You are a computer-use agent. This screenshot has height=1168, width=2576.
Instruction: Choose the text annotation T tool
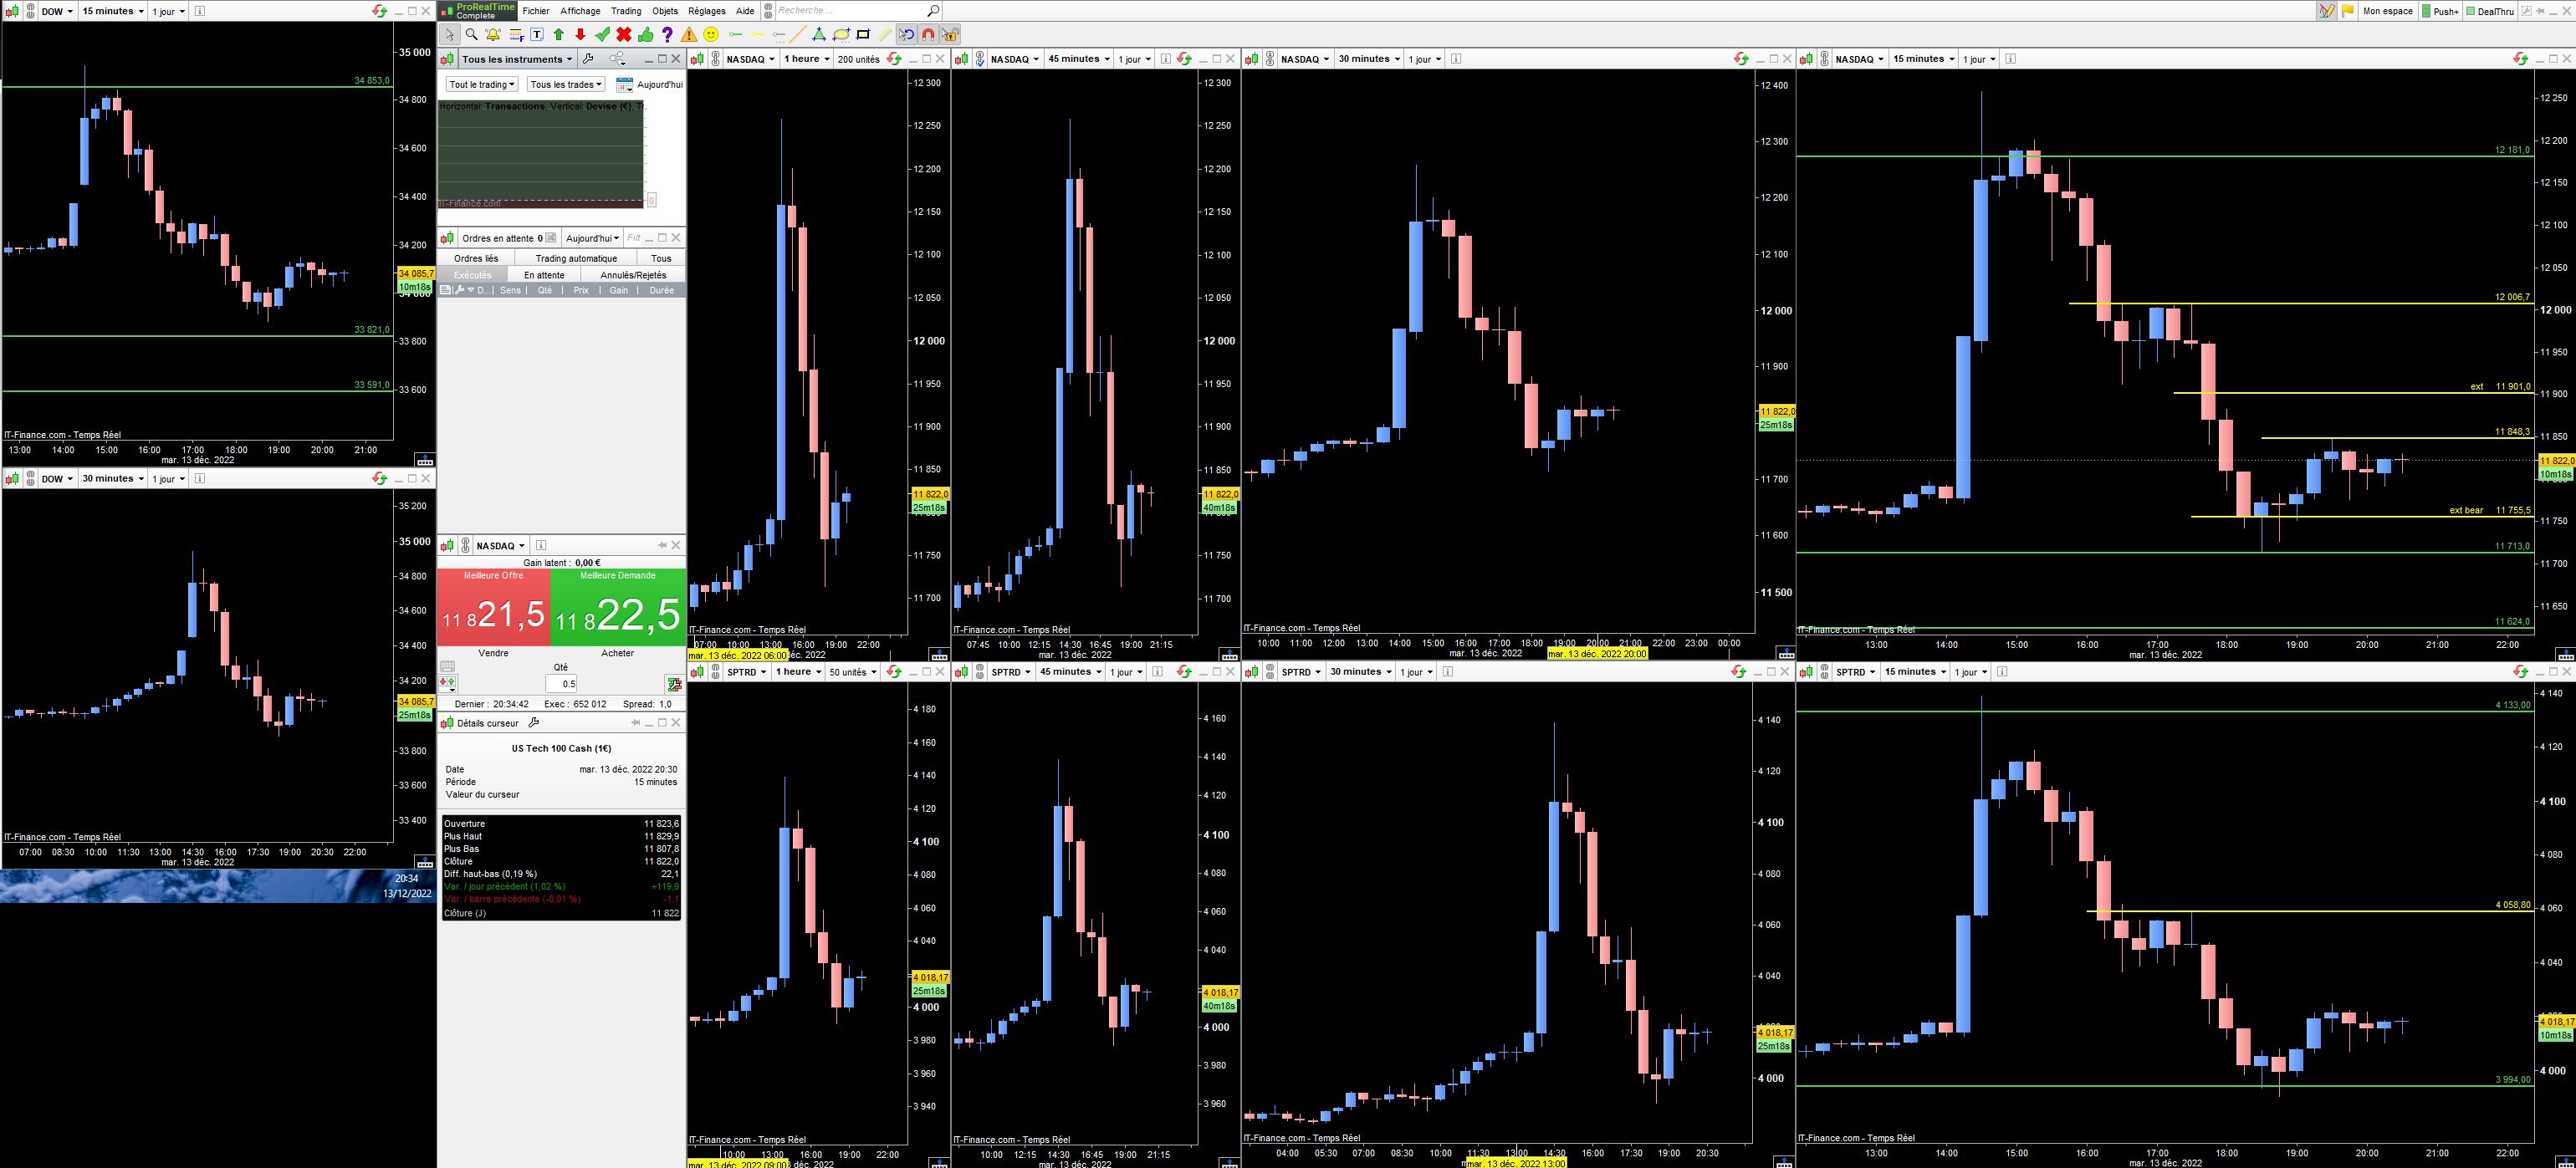pyautogui.click(x=537, y=35)
